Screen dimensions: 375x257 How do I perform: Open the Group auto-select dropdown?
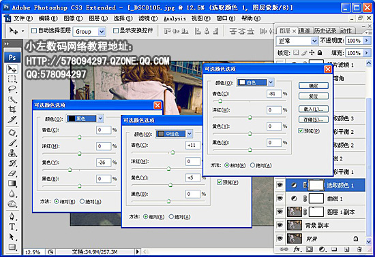(x=102, y=31)
